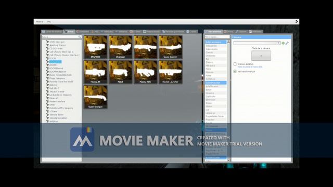Choose the Botón tool
Screen dimensions: 333x187
[216, 90]
